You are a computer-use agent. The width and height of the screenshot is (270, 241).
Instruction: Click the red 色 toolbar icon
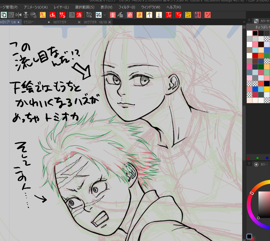[x=130, y=15]
